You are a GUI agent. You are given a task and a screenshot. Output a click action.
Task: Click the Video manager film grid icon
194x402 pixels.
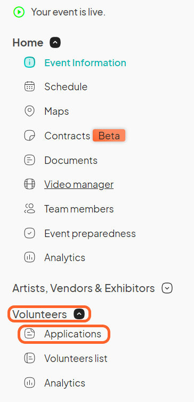click(x=30, y=184)
